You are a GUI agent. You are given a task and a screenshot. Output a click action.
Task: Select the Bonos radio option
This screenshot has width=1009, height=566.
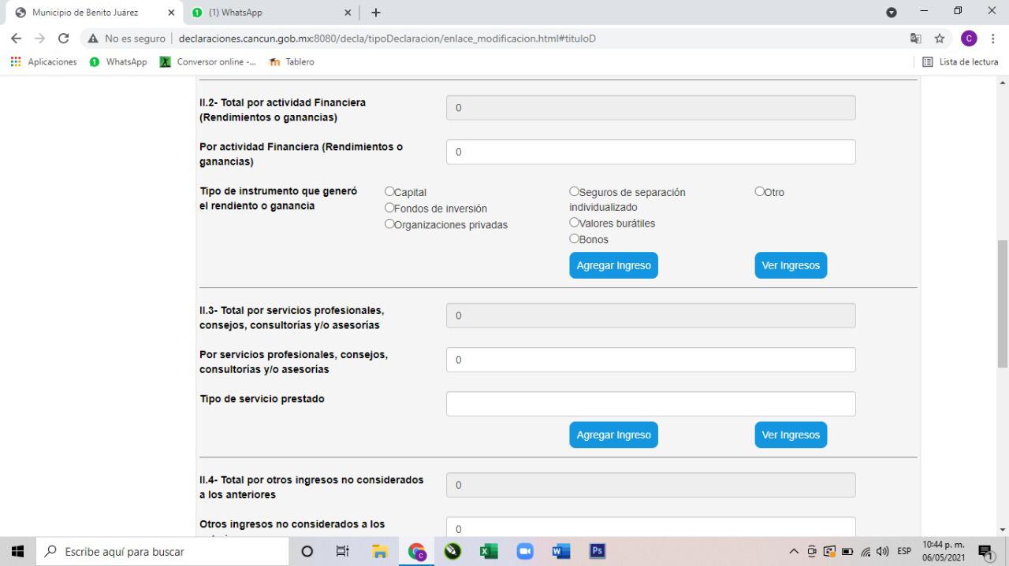pos(574,239)
